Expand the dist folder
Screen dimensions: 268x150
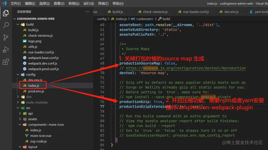point(18,97)
